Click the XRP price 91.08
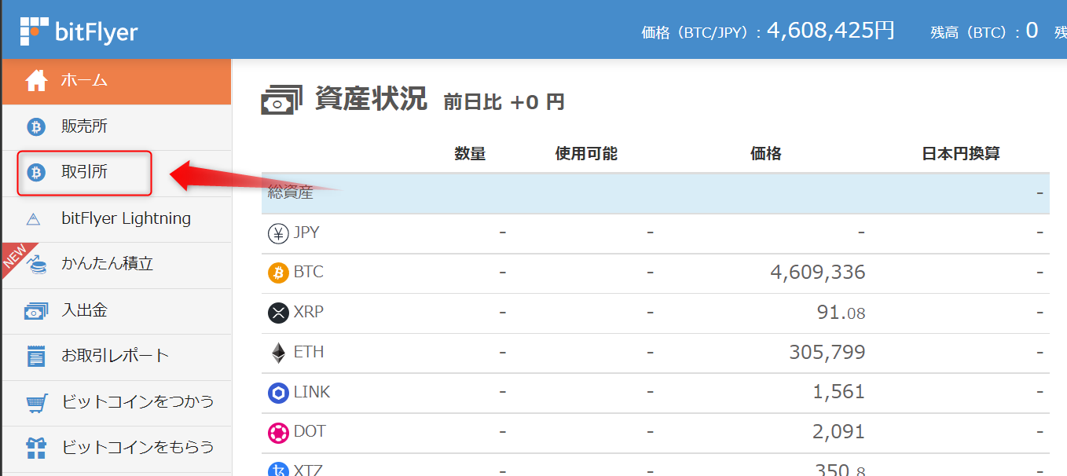Image resolution: width=1067 pixels, height=476 pixels. (841, 313)
